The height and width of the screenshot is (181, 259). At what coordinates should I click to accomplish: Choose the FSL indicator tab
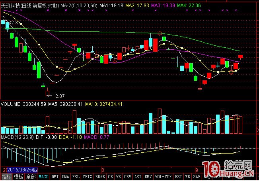pos(76,177)
